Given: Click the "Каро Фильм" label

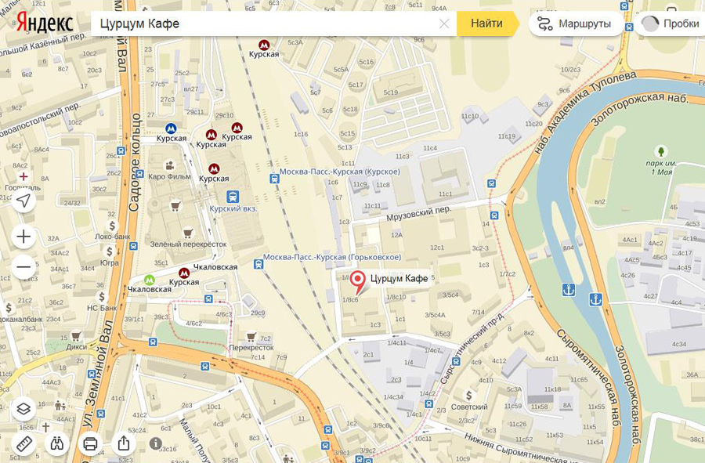Looking at the screenshot, I should pyautogui.click(x=169, y=176).
